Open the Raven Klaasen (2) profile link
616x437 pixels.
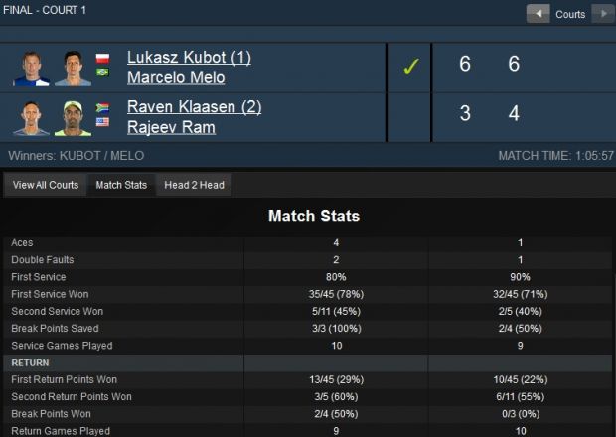tap(194, 107)
